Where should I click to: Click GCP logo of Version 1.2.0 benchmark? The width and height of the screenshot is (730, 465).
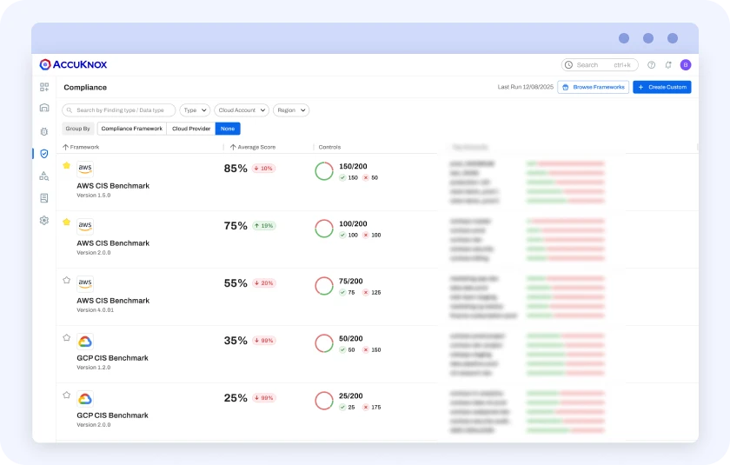point(85,342)
